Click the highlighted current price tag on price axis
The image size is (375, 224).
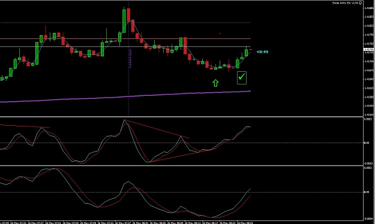pyautogui.click(x=368, y=50)
